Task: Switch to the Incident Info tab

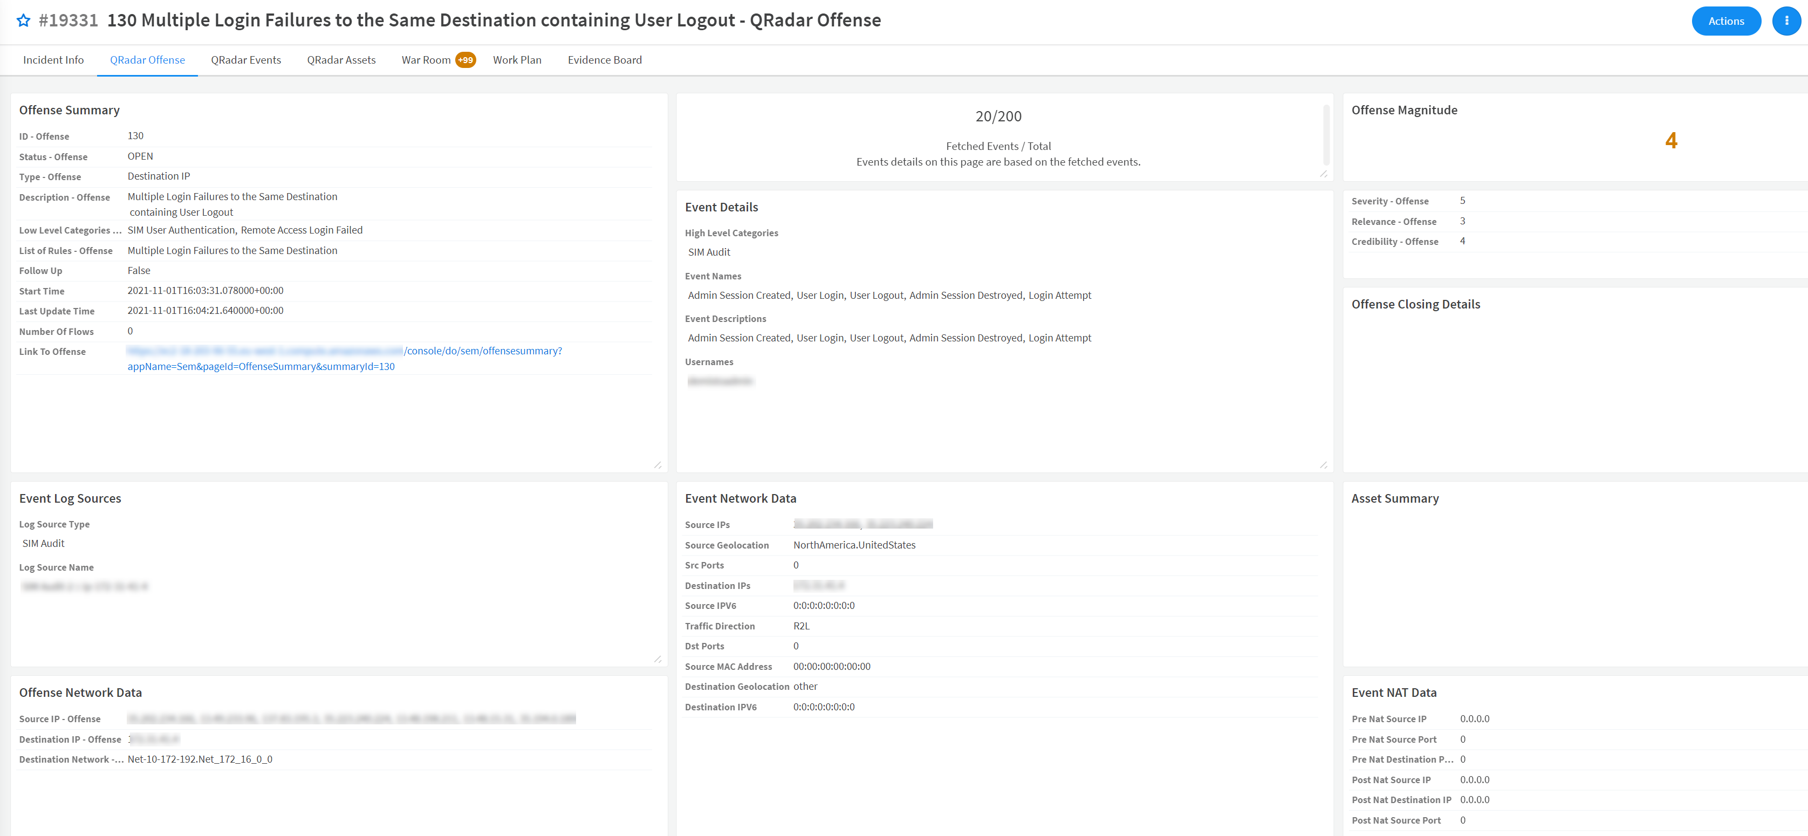Action: click(x=53, y=60)
